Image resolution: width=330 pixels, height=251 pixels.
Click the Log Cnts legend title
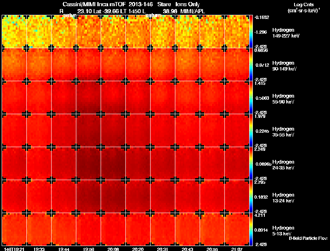[304, 5]
